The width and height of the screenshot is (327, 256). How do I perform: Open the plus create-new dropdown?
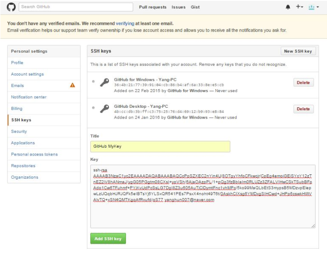pos(300,7)
